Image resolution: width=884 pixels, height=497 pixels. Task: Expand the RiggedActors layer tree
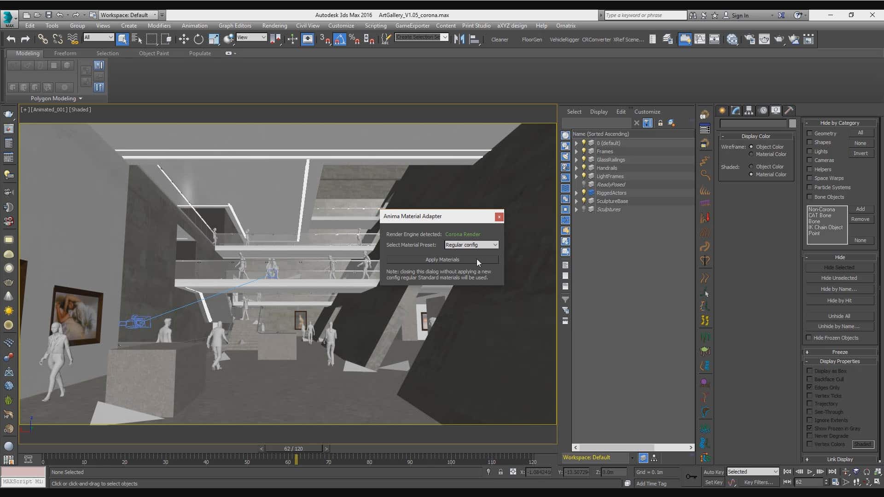point(576,193)
